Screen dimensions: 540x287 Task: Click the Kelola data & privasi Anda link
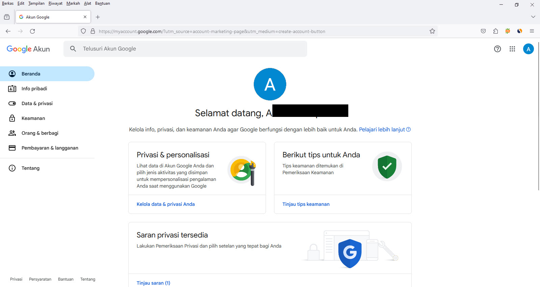point(165,204)
